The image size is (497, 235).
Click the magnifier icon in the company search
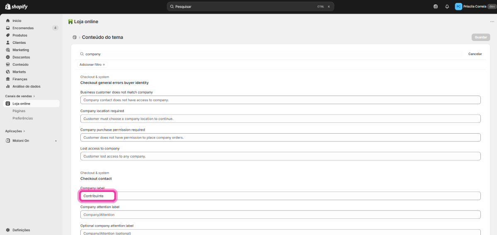[82, 54]
